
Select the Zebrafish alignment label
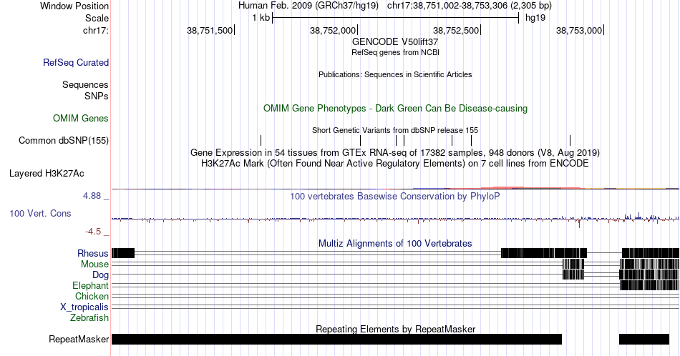(x=89, y=318)
